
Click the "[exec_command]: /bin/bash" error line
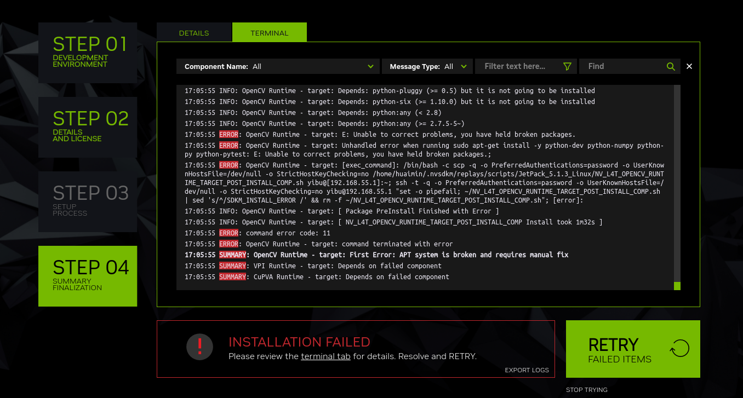coord(425,183)
